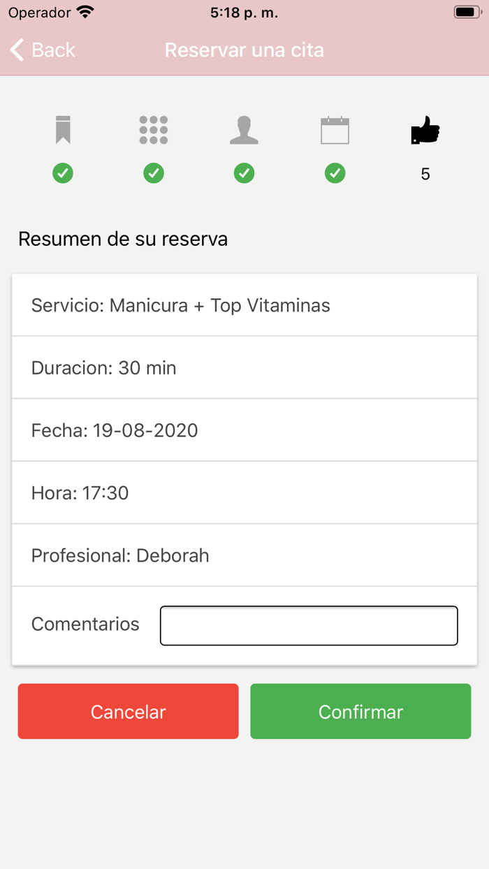
Task: Tap the green checkmark under the grid icon
Action: click(153, 173)
